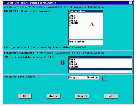Screen dimensions: 136x106
Task: Cancel the design set parameters dialog
Action: click(82, 96)
